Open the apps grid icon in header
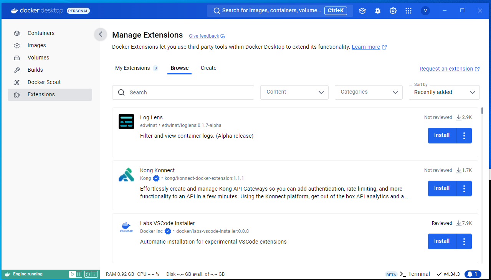The image size is (491, 280). click(x=408, y=11)
